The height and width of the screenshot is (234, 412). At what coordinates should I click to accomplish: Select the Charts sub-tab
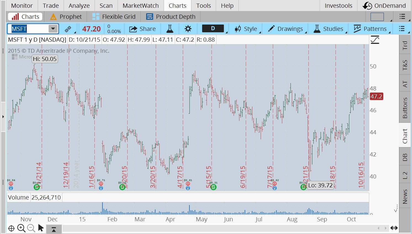[x=25, y=17]
